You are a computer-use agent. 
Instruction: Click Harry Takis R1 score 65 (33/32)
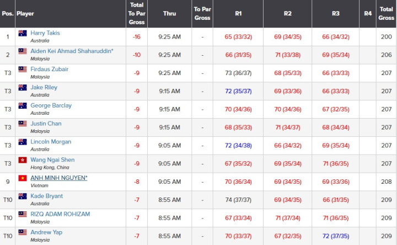coord(238,37)
